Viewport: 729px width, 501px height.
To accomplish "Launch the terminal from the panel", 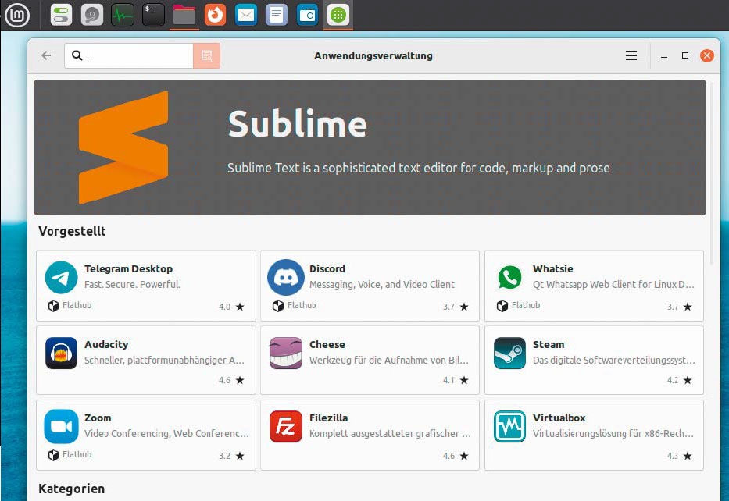I will click(x=153, y=15).
